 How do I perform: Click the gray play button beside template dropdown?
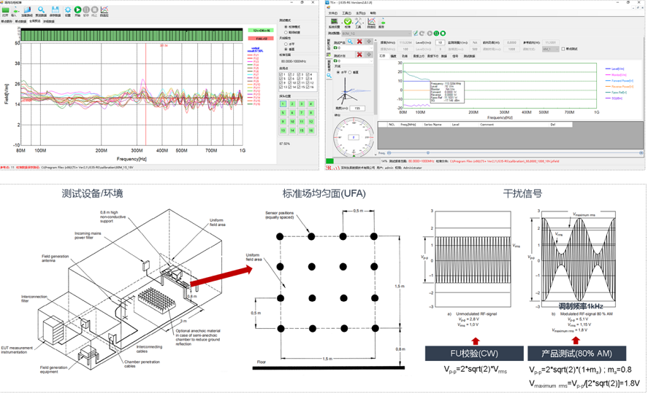coord(430,34)
